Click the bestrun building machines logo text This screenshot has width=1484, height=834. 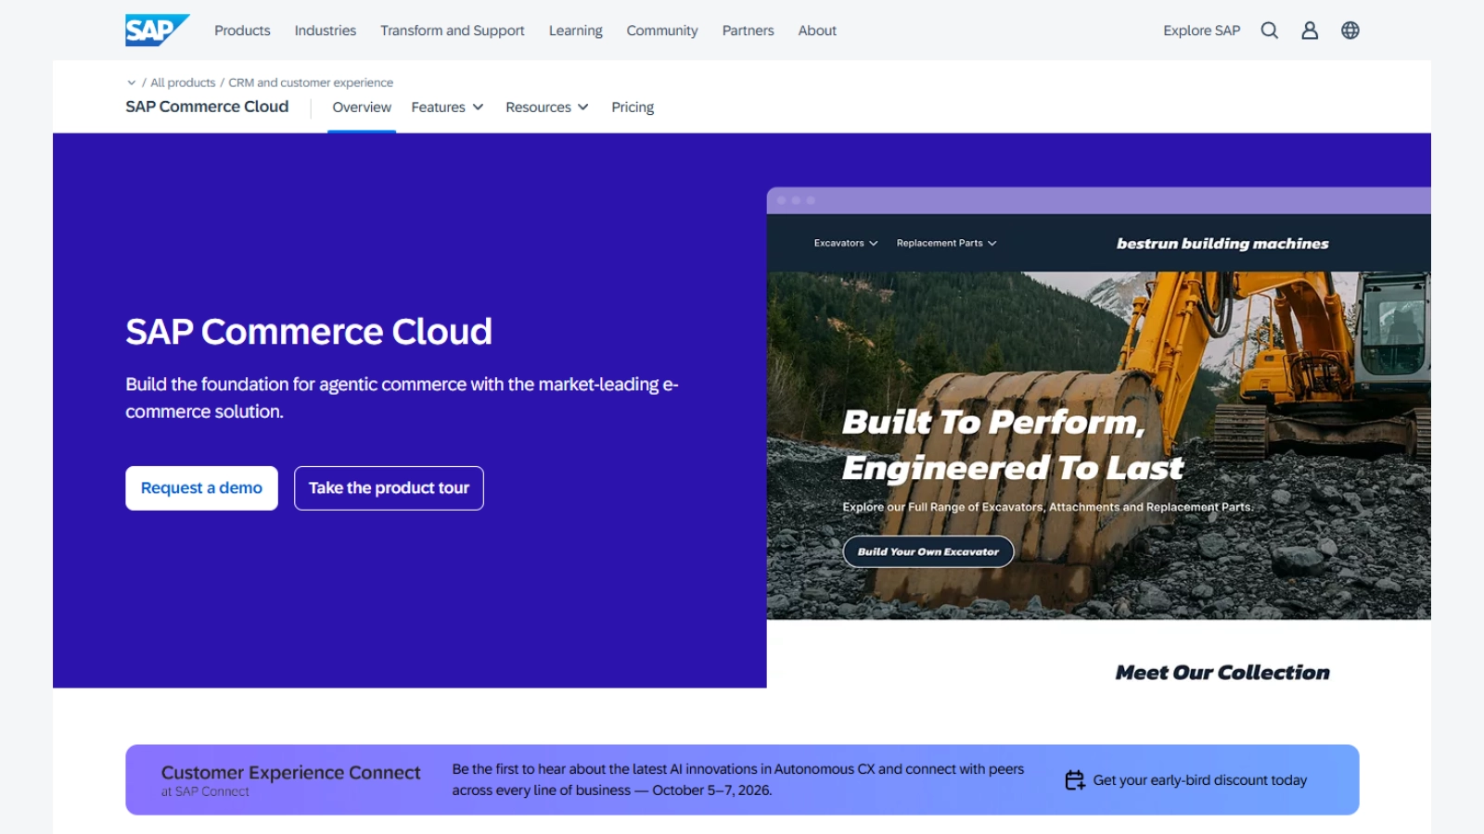(1222, 244)
